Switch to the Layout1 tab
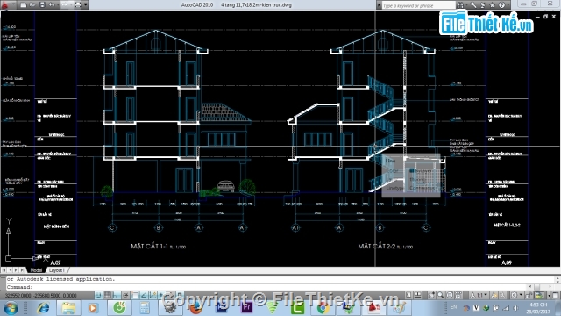 pyautogui.click(x=56, y=270)
